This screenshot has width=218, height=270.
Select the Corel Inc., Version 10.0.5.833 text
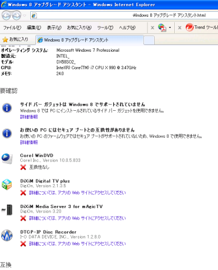pyautogui.click(x=50, y=160)
